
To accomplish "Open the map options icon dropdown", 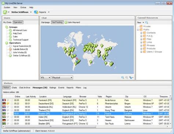I will (131, 78).
